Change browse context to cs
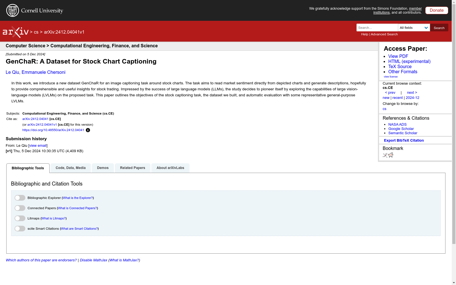The width and height of the screenshot is (456, 285). coord(384,109)
